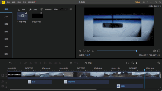Step forward one frame in preview

pyautogui.click(x=88, y=51)
